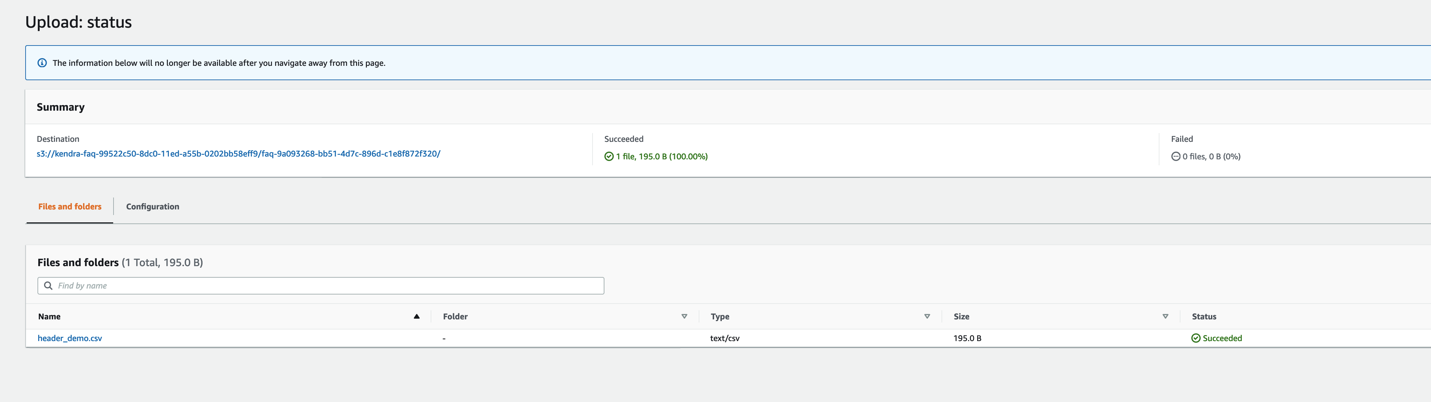Click the '1 file, 195.0 B (100.00%)' text
Screen dimensions: 1431x402
[661, 157]
